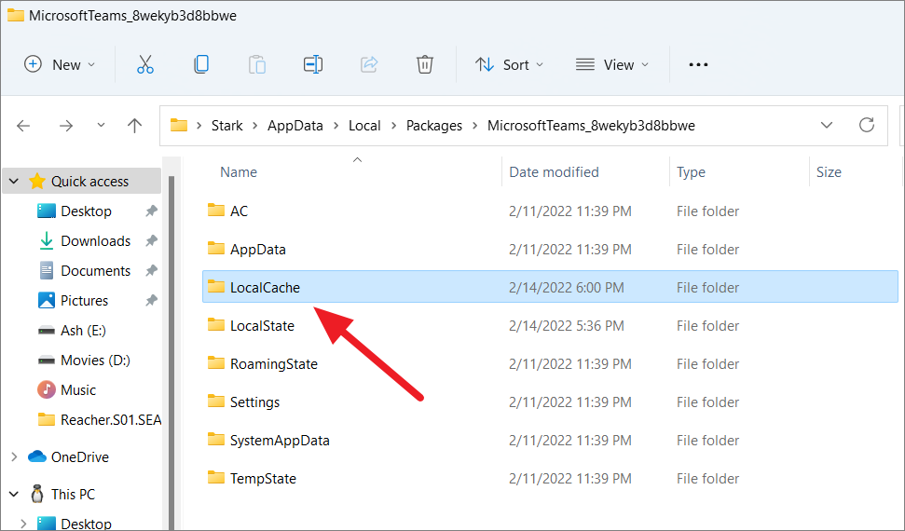The height and width of the screenshot is (531, 905).
Task: Expand Desktop under This PC
Action: pos(23,524)
